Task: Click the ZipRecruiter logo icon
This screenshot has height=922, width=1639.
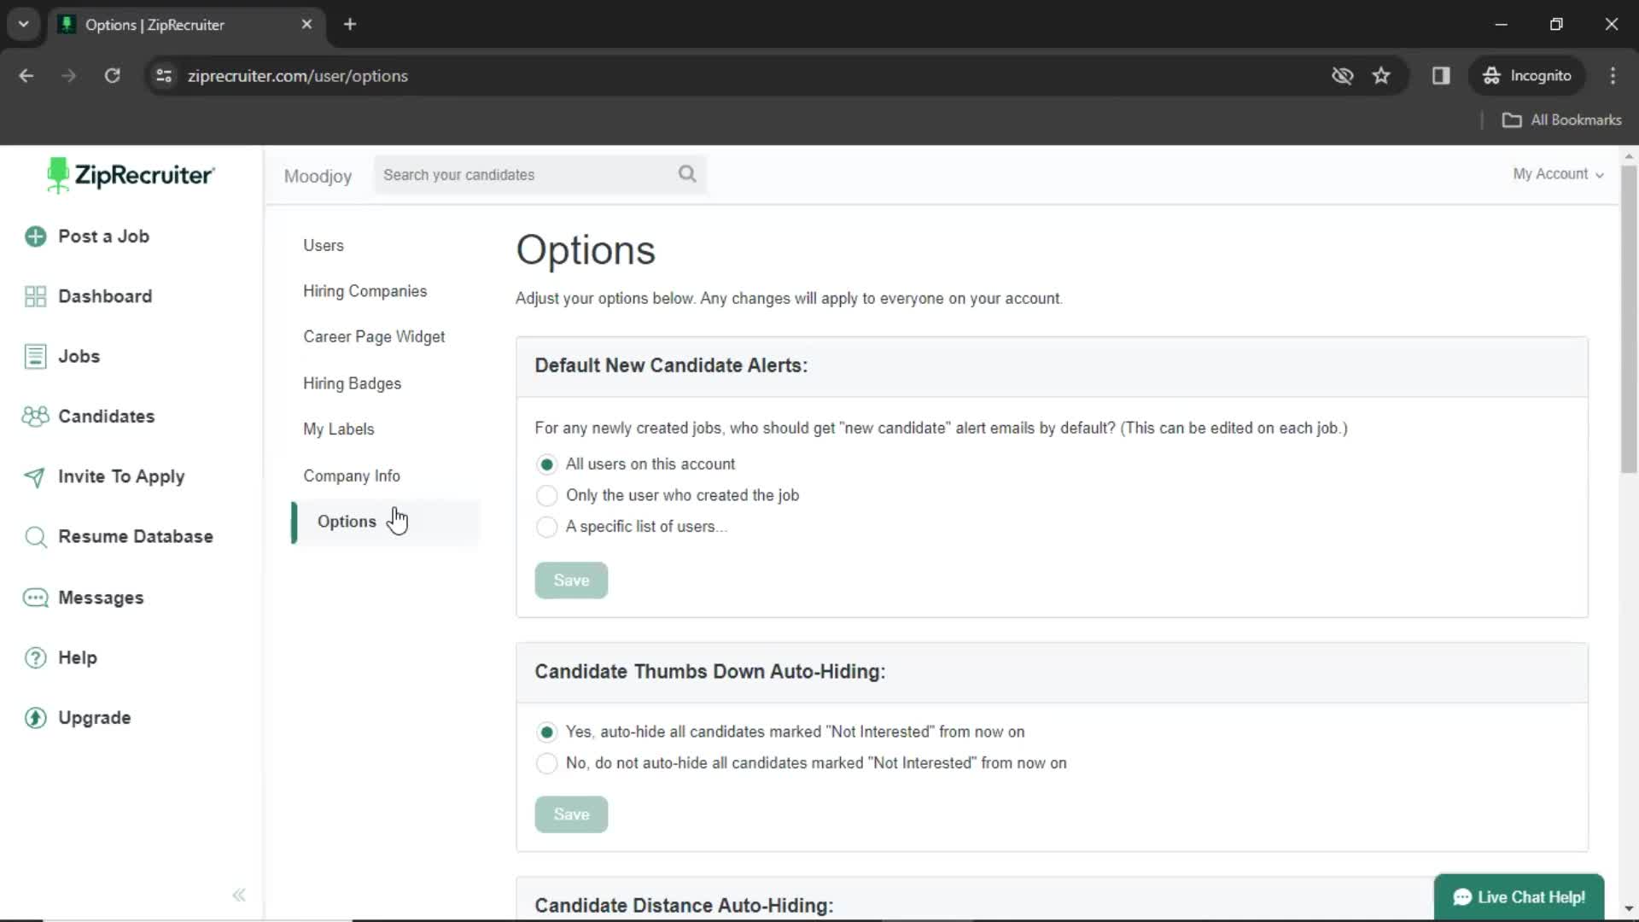Action: click(56, 174)
